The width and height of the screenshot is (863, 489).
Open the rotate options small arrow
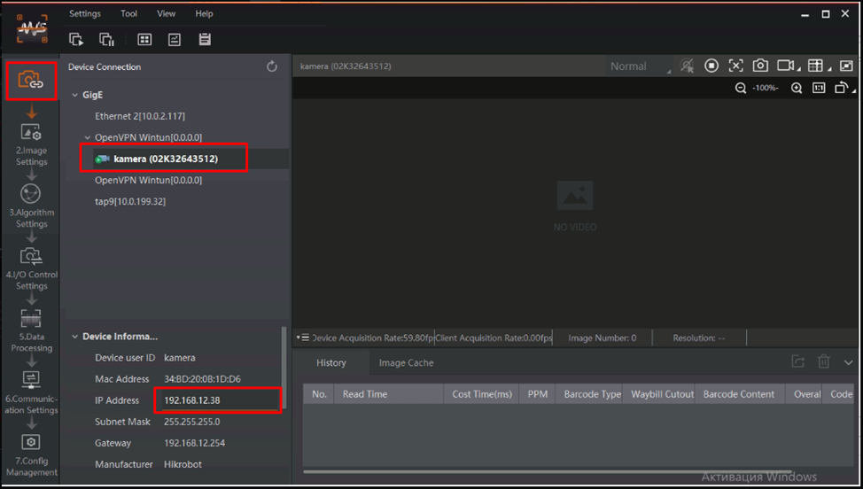[x=853, y=90]
